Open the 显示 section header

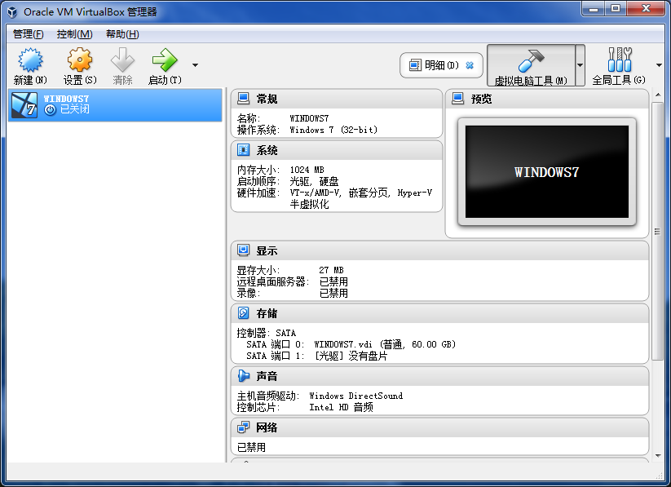tap(439, 251)
